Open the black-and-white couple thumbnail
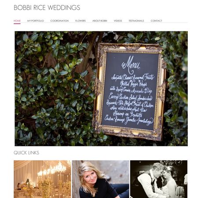198x198 pixels. [159, 179]
